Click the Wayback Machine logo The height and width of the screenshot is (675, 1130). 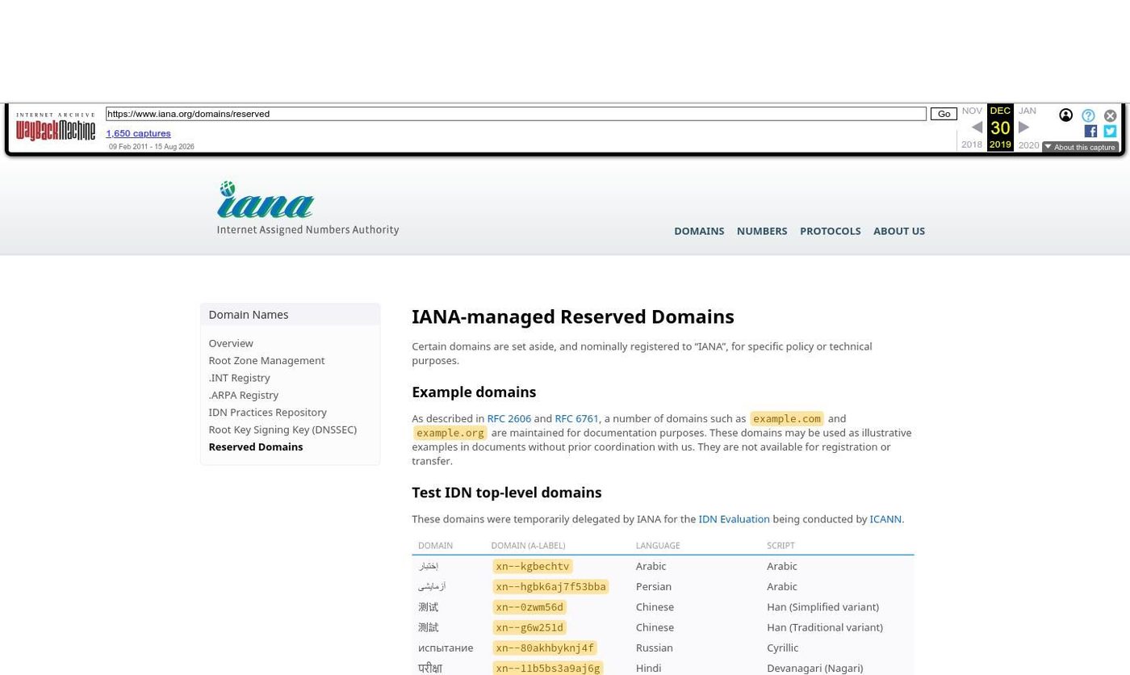coord(55,127)
